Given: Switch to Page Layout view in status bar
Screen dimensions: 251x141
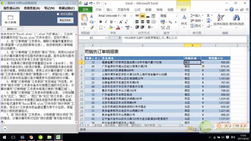Looking at the screenshot, I should tap(195, 129).
